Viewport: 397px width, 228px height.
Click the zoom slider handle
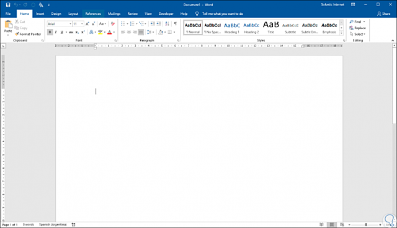[366, 224]
